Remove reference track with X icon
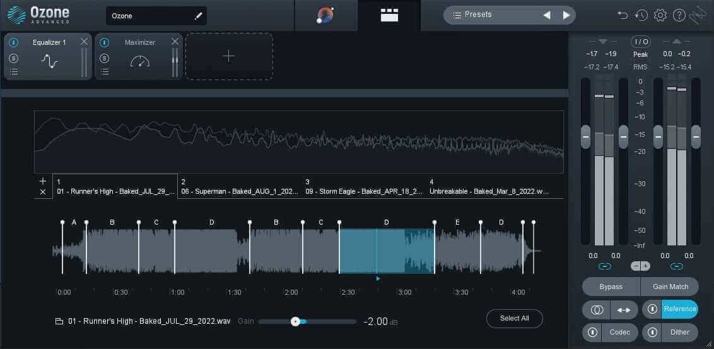This screenshot has height=349, width=714. (x=43, y=192)
